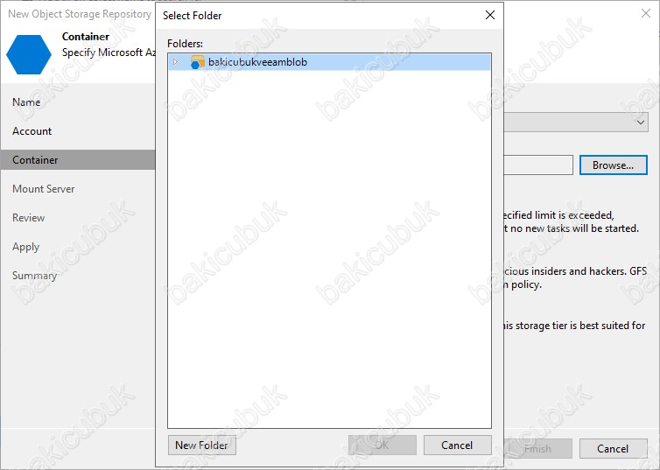Select the Container wizard step

click(x=78, y=160)
